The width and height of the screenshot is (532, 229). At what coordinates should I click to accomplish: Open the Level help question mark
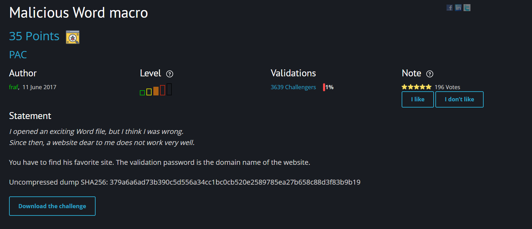coord(170,74)
